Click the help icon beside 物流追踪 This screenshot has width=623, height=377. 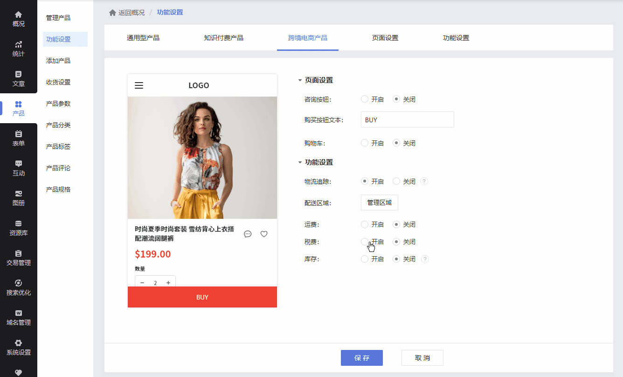424,182
